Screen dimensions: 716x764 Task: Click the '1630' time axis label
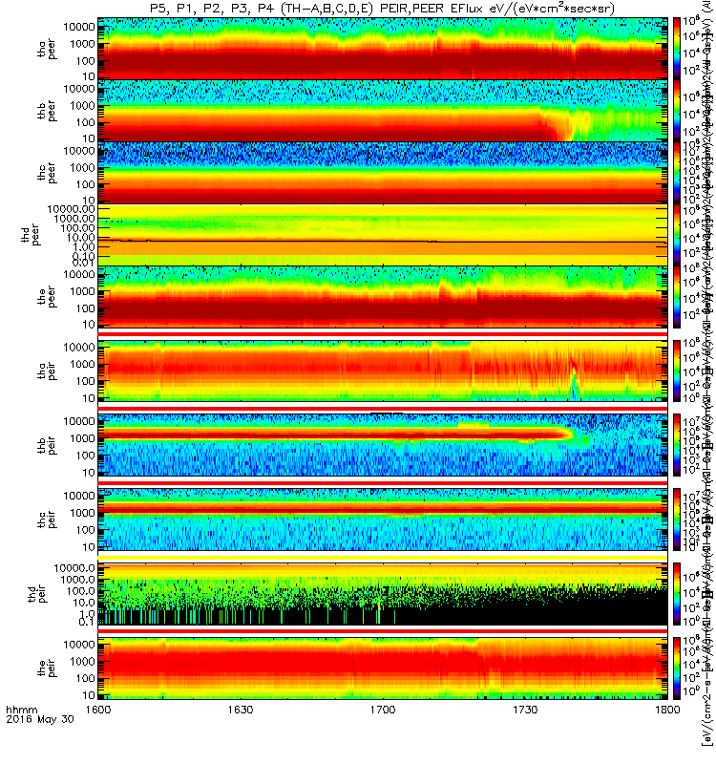click(241, 709)
